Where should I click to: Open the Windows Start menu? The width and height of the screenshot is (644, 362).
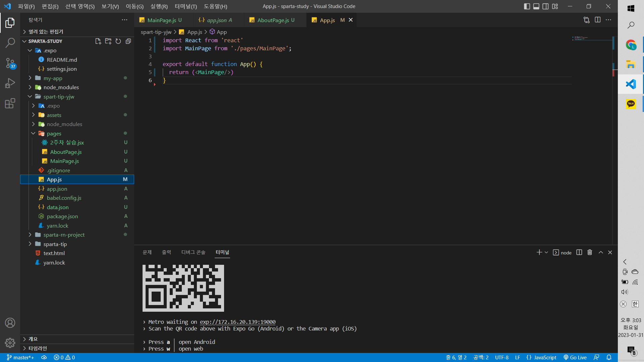[x=631, y=8]
